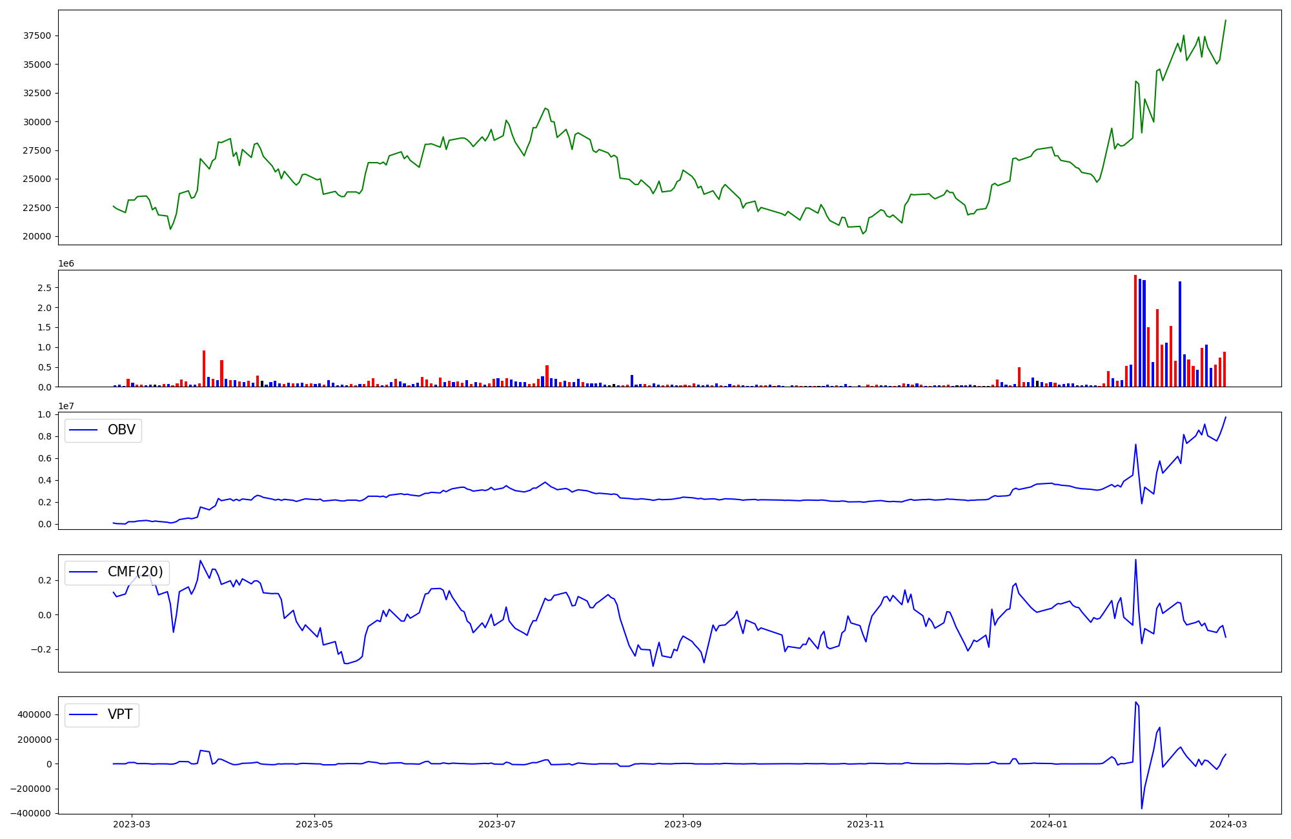Click the 2023-07 x-axis date label
1291x839 pixels.
(497, 824)
